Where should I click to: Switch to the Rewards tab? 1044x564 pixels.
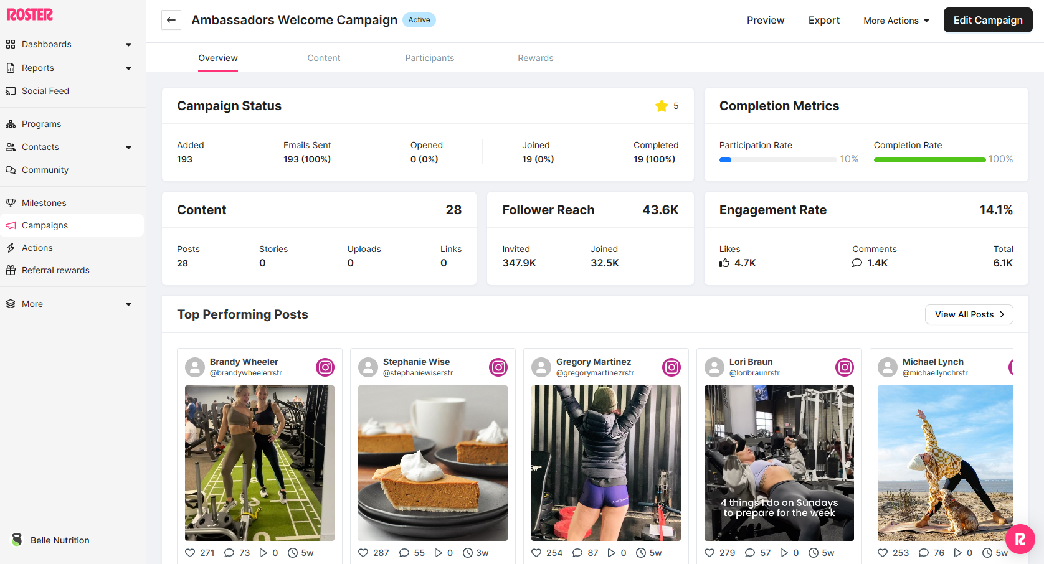click(535, 58)
